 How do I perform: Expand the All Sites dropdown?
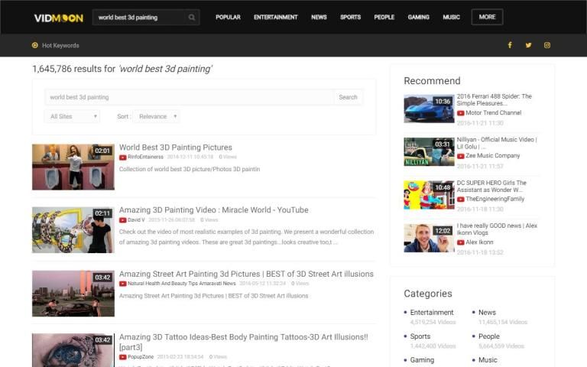(x=73, y=116)
